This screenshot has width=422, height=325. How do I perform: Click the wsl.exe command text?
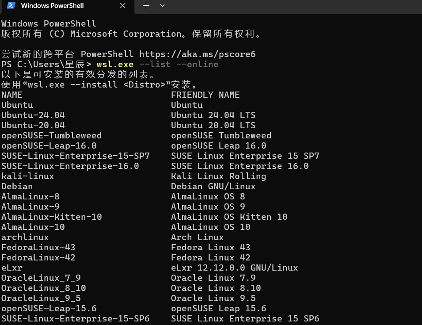click(x=115, y=64)
